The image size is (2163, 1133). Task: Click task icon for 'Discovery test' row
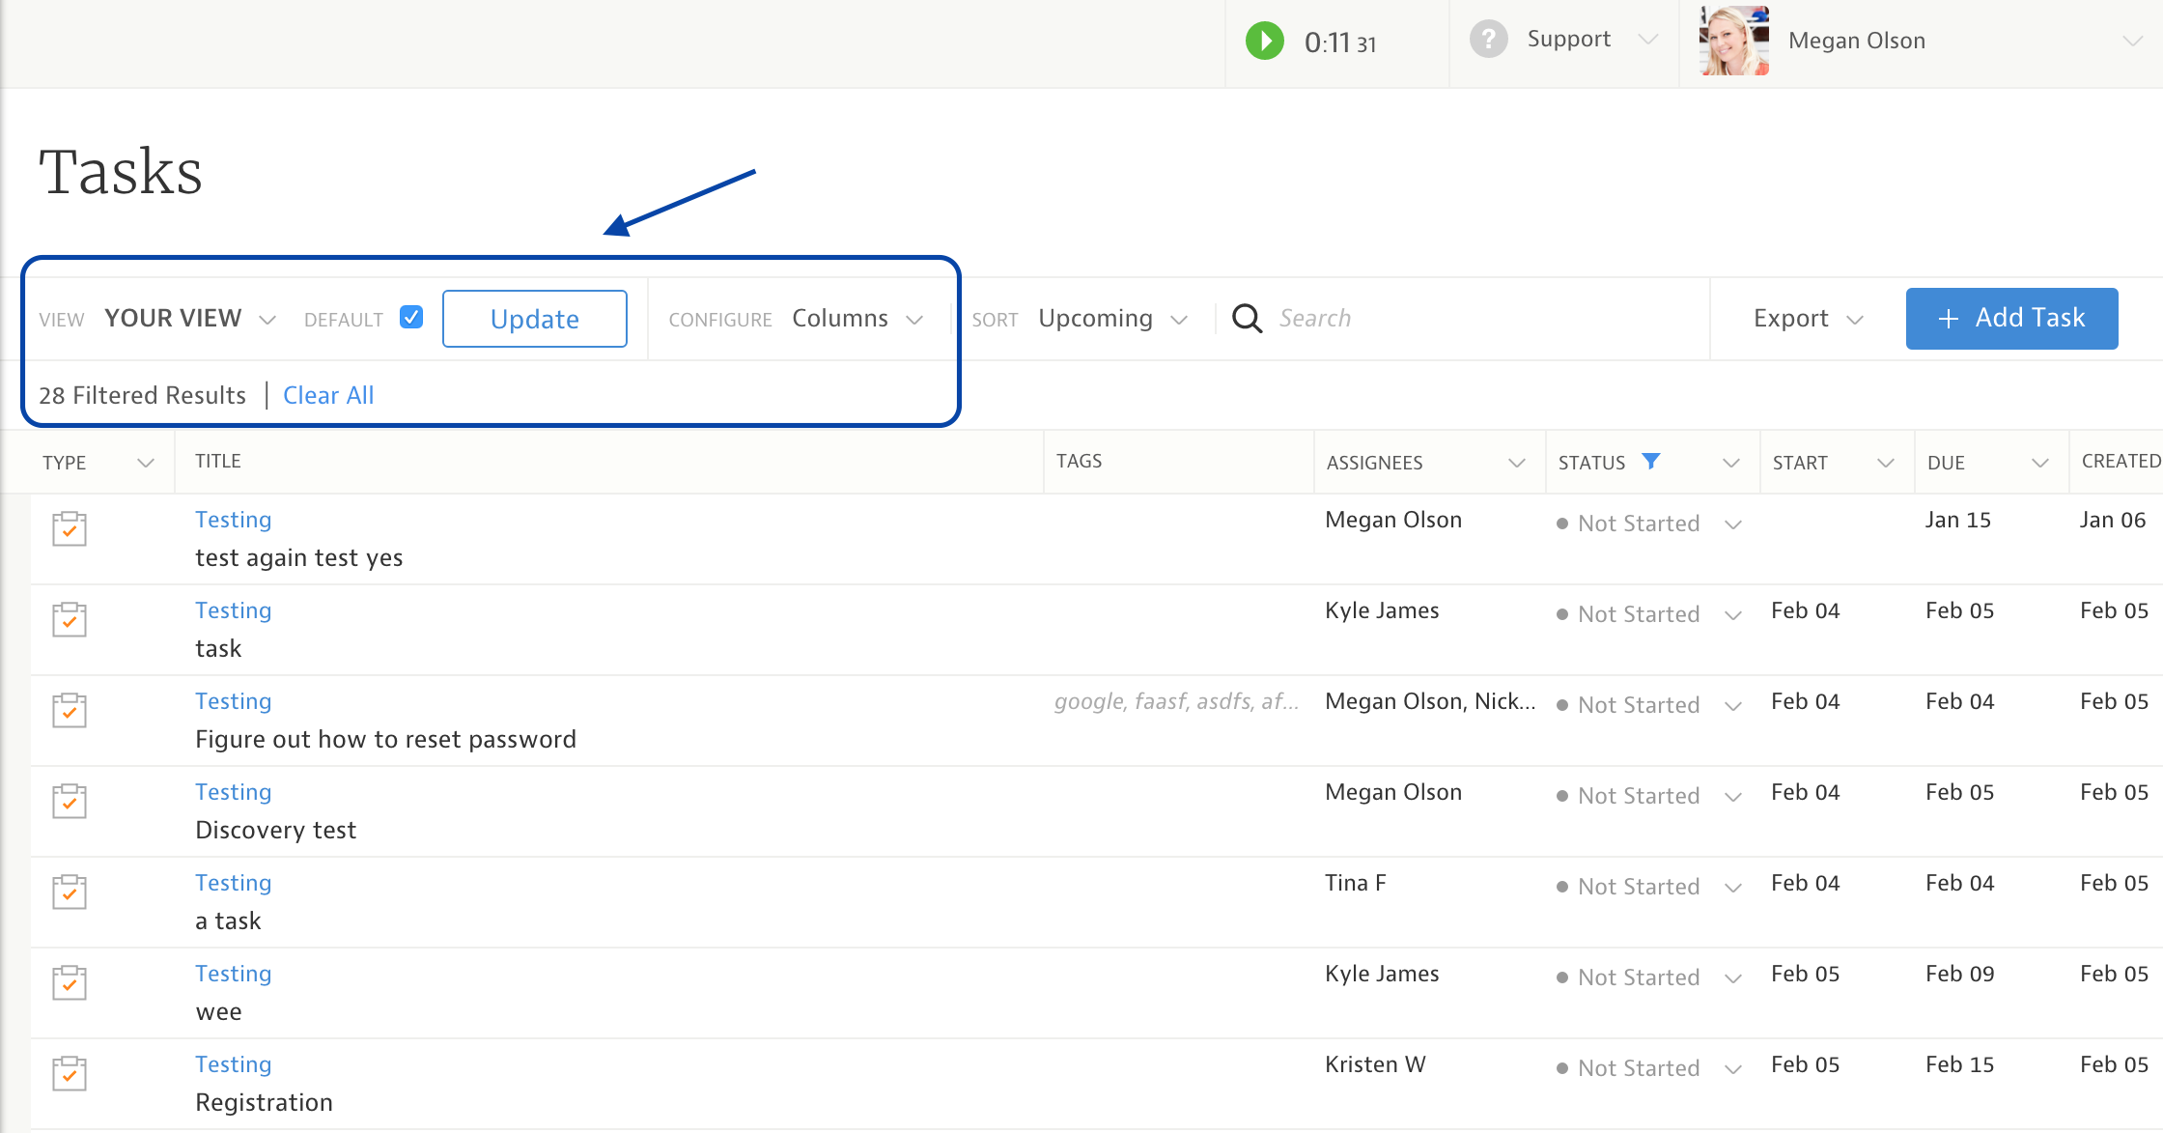(x=70, y=801)
